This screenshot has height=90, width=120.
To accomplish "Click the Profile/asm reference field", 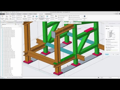I will (x=112, y=42).
